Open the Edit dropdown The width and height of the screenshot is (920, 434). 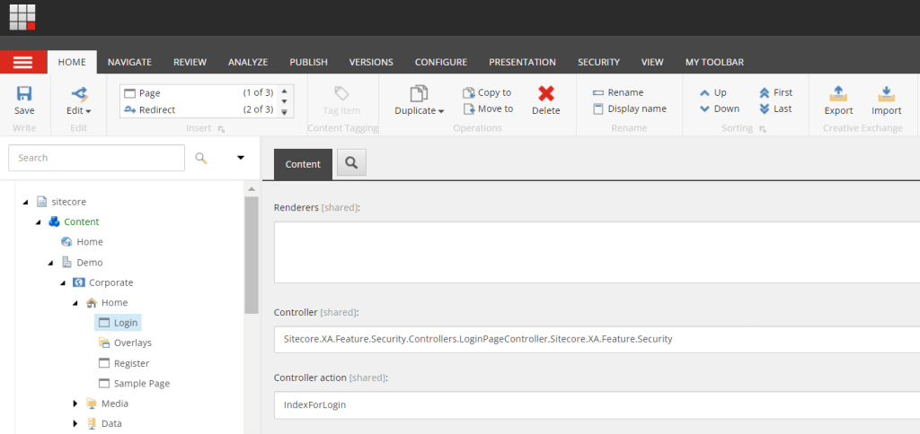(x=79, y=110)
